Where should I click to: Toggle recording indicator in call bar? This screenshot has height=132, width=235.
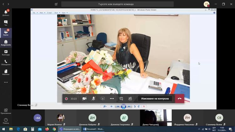[x=66, y=99]
